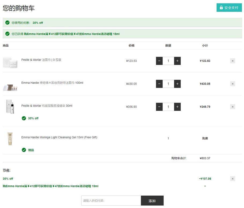Click the 免费 free subtotal text
This screenshot has height=208, width=244.
pyautogui.click(x=205, y=138)
